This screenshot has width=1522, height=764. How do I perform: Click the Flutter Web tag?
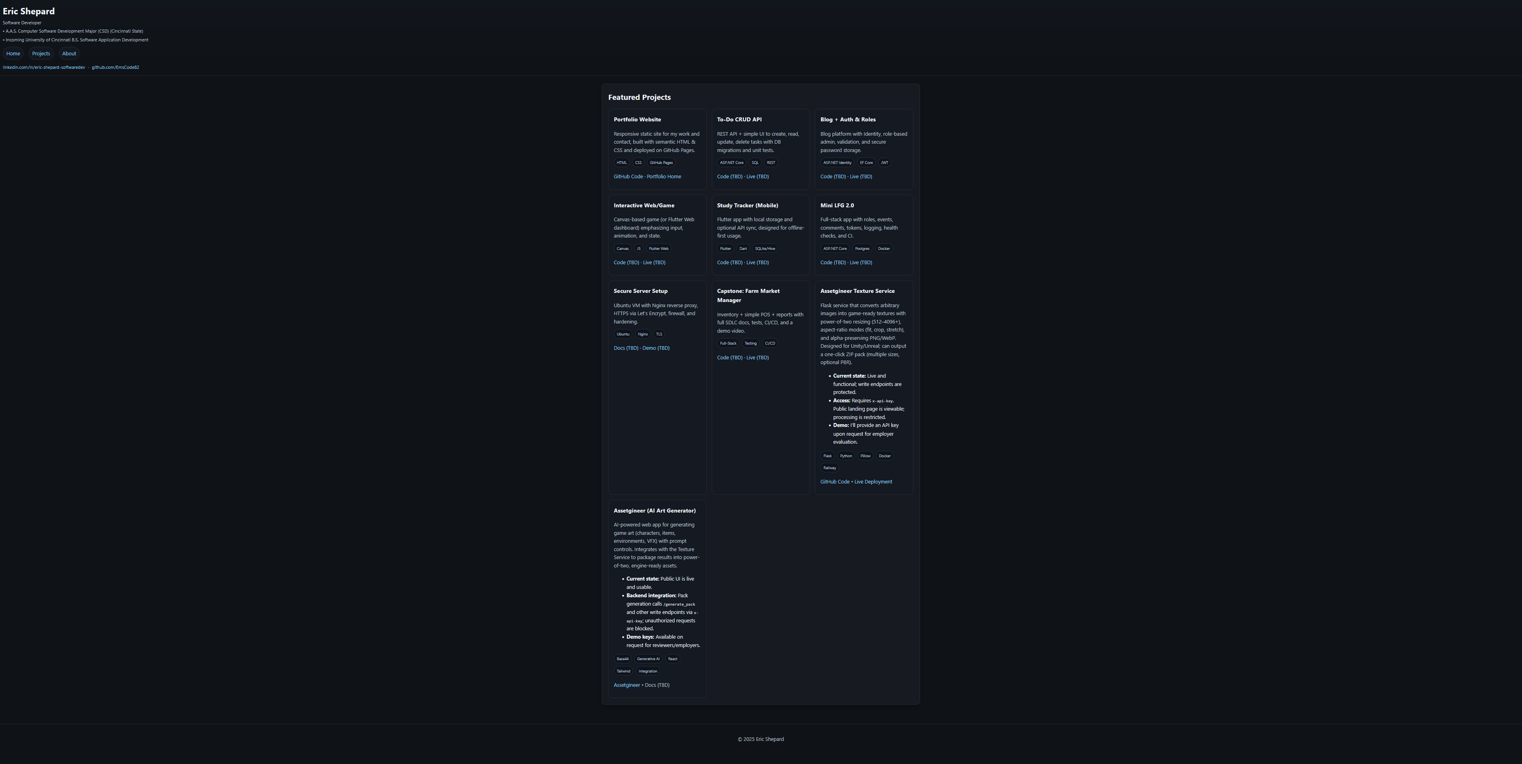[659, 249]
